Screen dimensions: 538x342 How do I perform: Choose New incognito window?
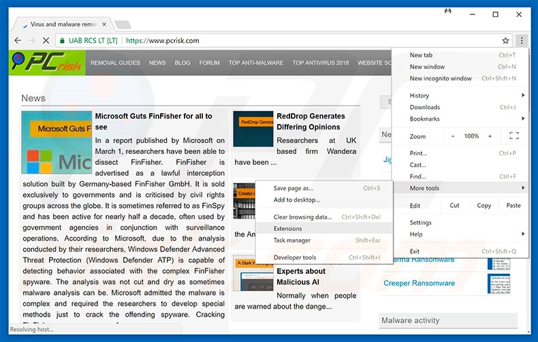tap(460, 78)
